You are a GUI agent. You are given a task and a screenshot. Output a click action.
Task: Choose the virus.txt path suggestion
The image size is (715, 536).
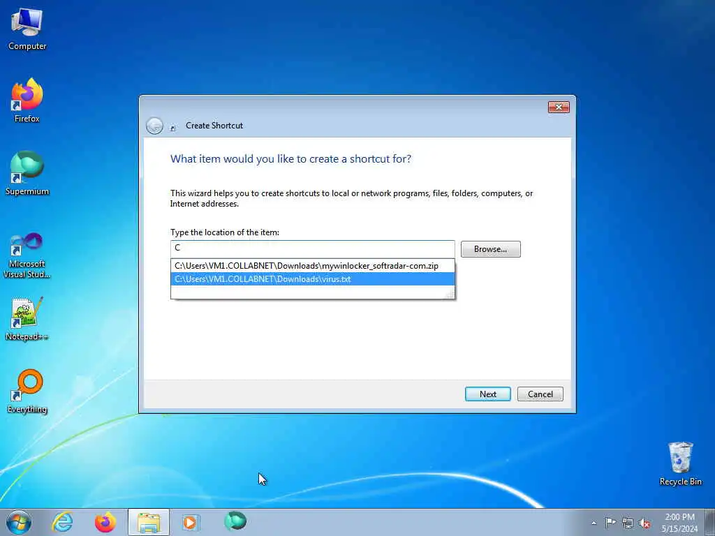pyautogui.click(x=312, y=279)
